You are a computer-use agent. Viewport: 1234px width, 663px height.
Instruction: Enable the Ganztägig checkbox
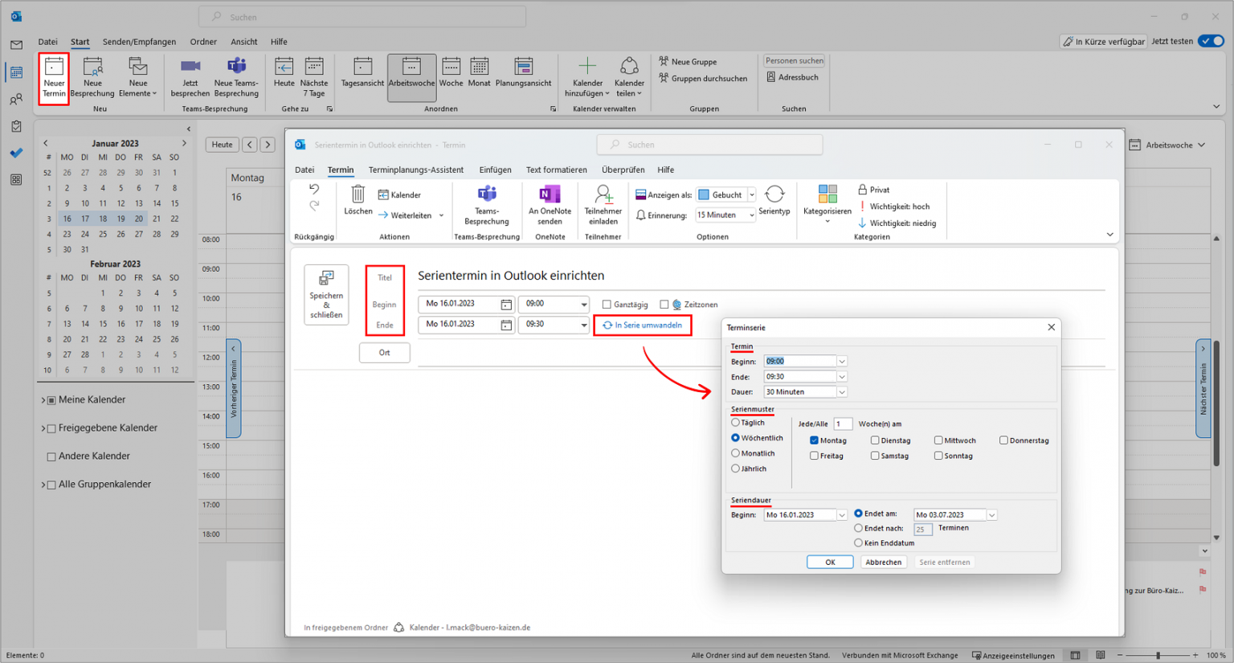(607, 304)
